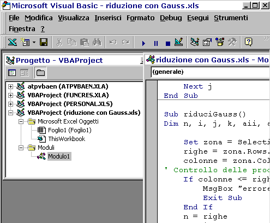Select Modulo1 module
Screen dimensions: 270x223
(59, 156)
